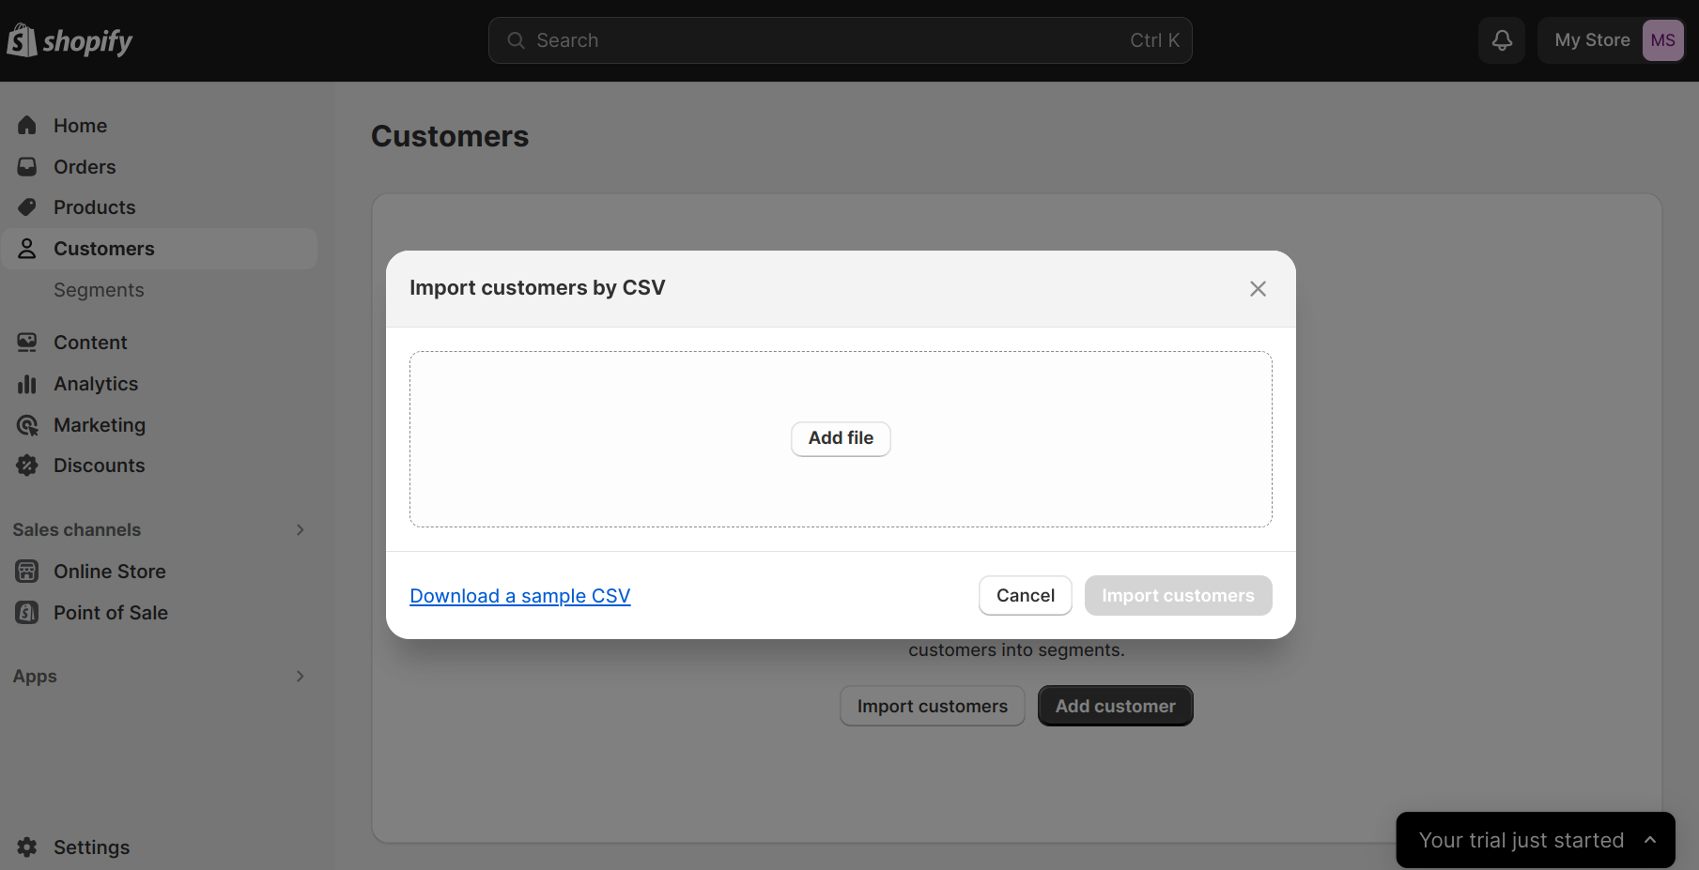Open the Settings gear
Viewport: 1699px width, 870px height.
(x=27, y=847)
